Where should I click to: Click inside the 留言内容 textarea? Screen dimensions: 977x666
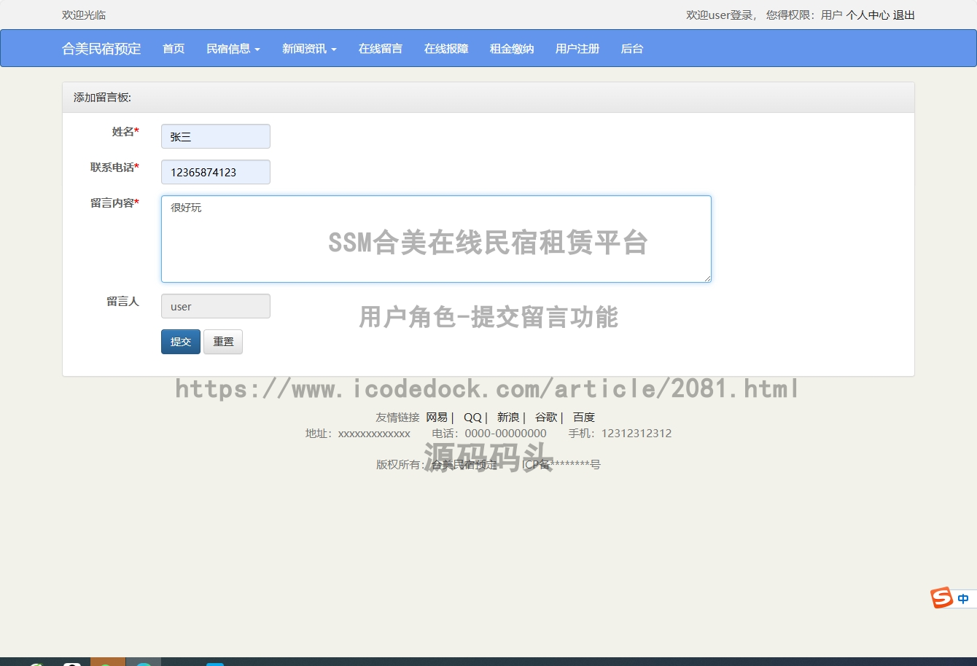point(436,239)
